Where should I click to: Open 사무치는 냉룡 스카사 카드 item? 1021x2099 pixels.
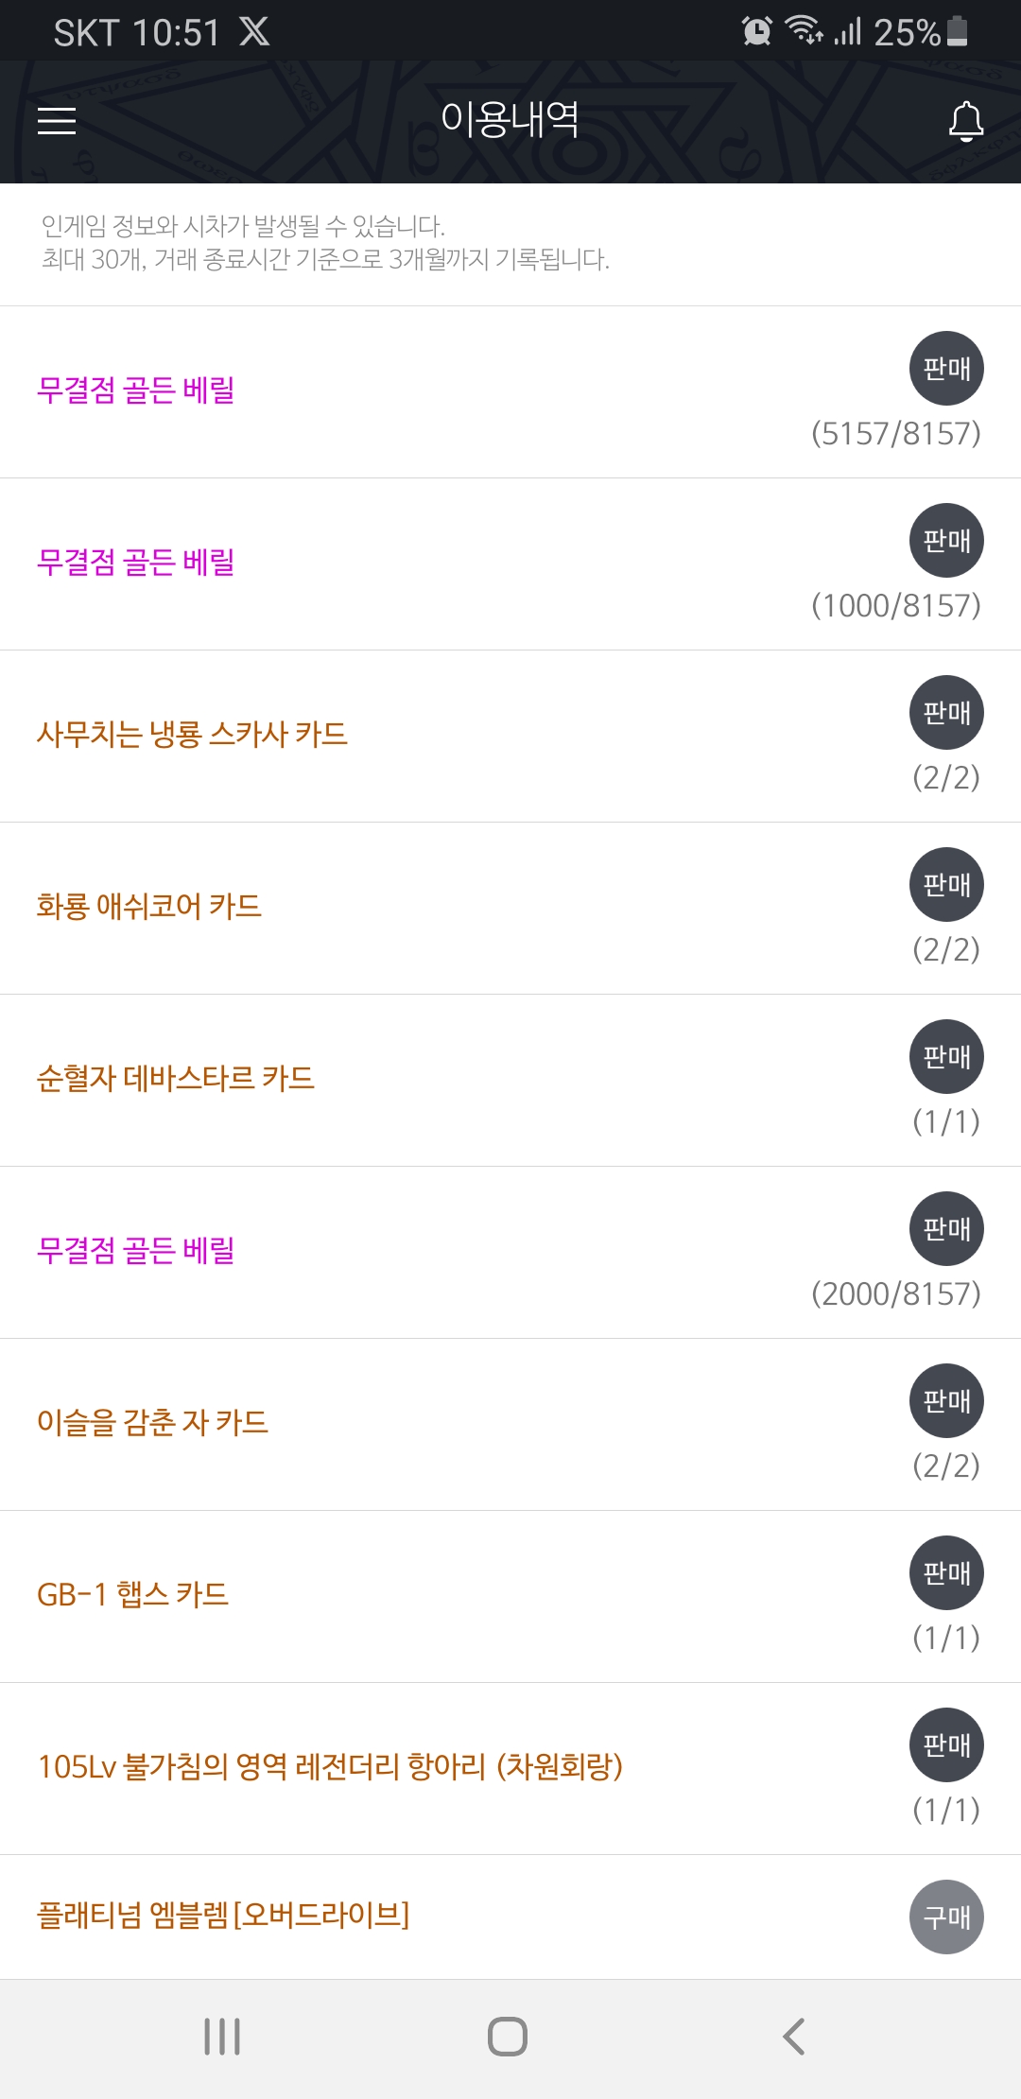point(192,735)
